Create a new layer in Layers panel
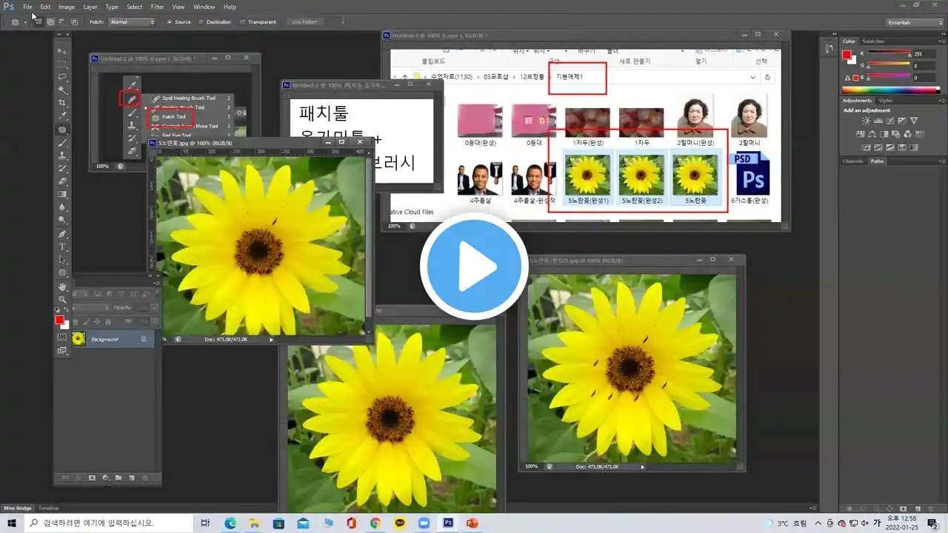Viewport: 948px width, 533px height. coord(131,477)
